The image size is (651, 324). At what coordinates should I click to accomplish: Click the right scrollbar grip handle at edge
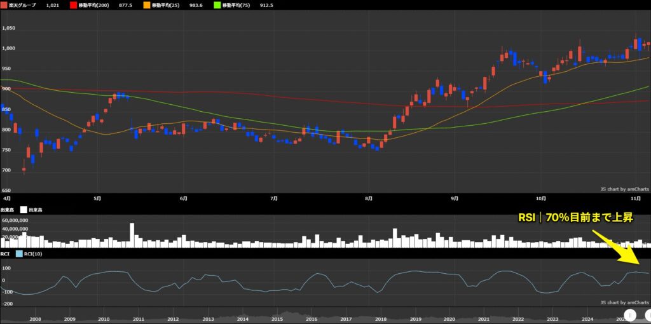click(x=648, y=314)
